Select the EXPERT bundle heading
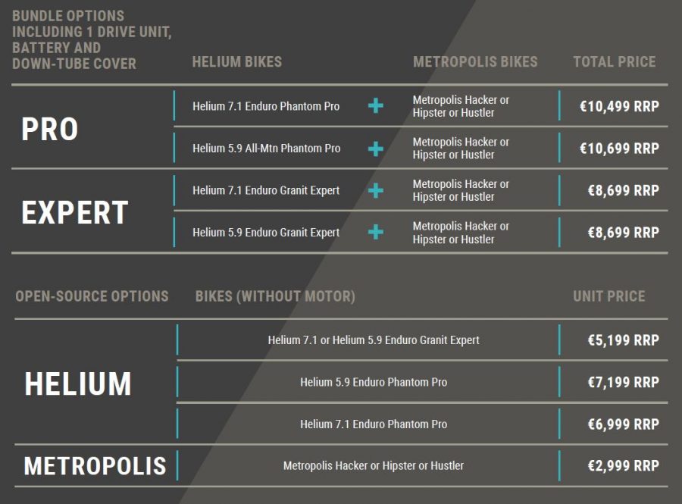This screenshot has height=504, width=682. (75, 213)
